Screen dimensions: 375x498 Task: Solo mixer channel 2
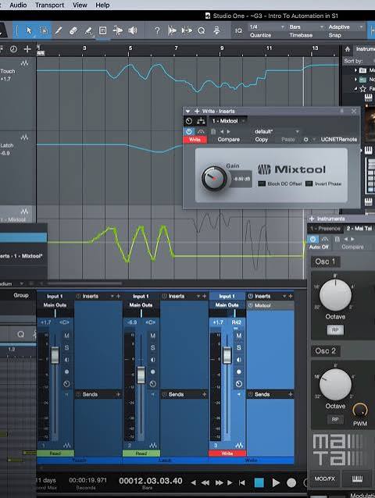153,347
